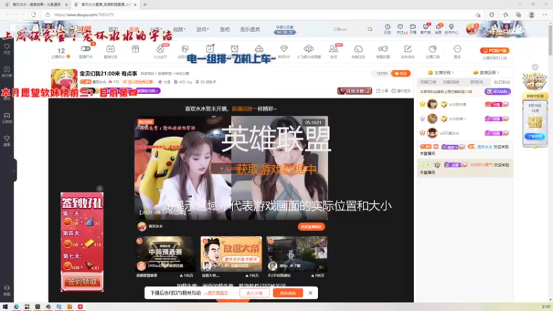Open the alarm clock toolbar icon
553x311 pixels.
pos(234,49)
